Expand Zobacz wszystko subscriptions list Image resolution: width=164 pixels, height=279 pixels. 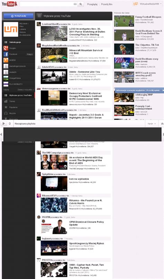tap(26, 90)
